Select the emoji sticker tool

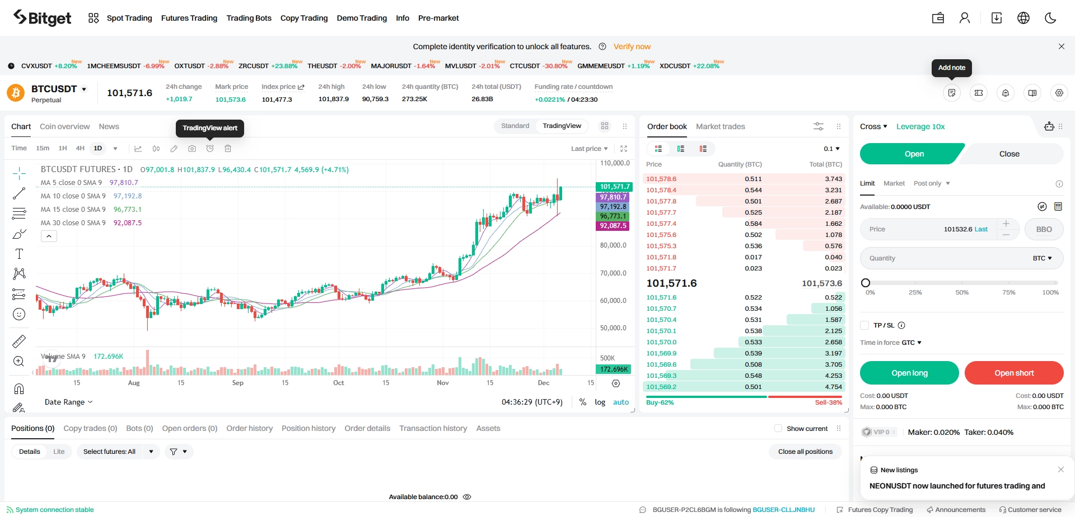[19, 314]
